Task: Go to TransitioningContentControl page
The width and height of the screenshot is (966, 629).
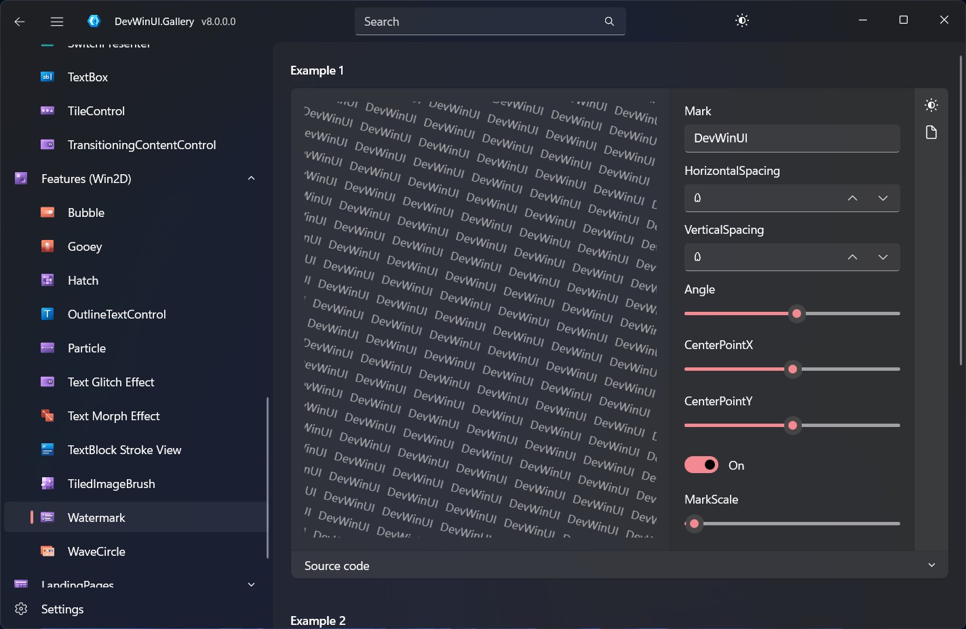Action: click(x=136, y=145)
